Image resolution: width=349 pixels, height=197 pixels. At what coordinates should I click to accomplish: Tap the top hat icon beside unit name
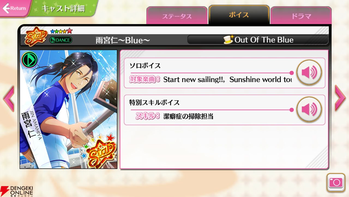[x=228, y=40]
